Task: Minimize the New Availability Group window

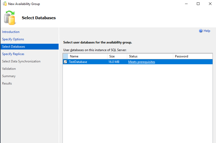Action: pos(186,4)
